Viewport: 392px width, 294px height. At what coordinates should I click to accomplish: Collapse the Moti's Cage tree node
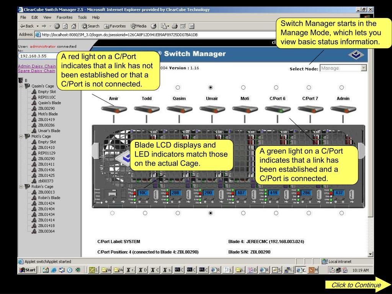click(21, 137)
